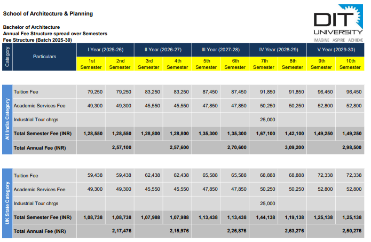
Task: Click the yellow 1st Semester header cell
Action: point(91,64)
